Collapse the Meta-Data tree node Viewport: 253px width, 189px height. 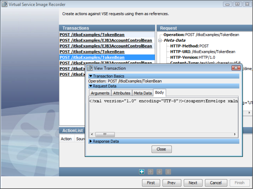coord(160,40)
